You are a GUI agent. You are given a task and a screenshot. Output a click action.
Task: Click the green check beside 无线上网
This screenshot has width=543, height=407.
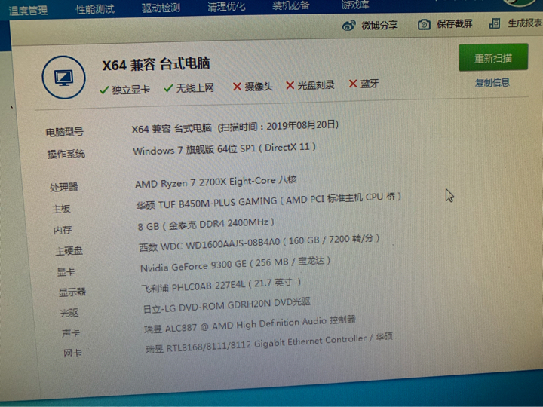point(169,88)
